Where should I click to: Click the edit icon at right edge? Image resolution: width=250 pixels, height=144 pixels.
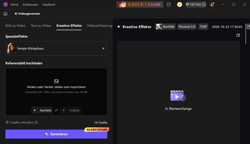pyautogui.click(x=249, y=27)
